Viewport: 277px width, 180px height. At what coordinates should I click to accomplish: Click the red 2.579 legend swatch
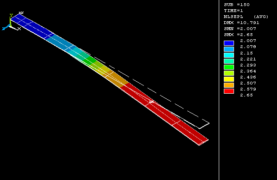pyautogui.click(x=229, y=91)
